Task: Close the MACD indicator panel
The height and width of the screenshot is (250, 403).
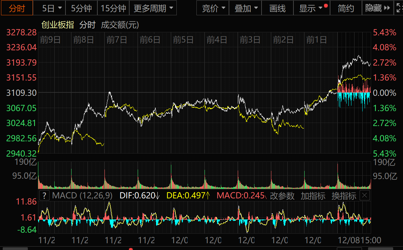Action: tap(364, 196)
